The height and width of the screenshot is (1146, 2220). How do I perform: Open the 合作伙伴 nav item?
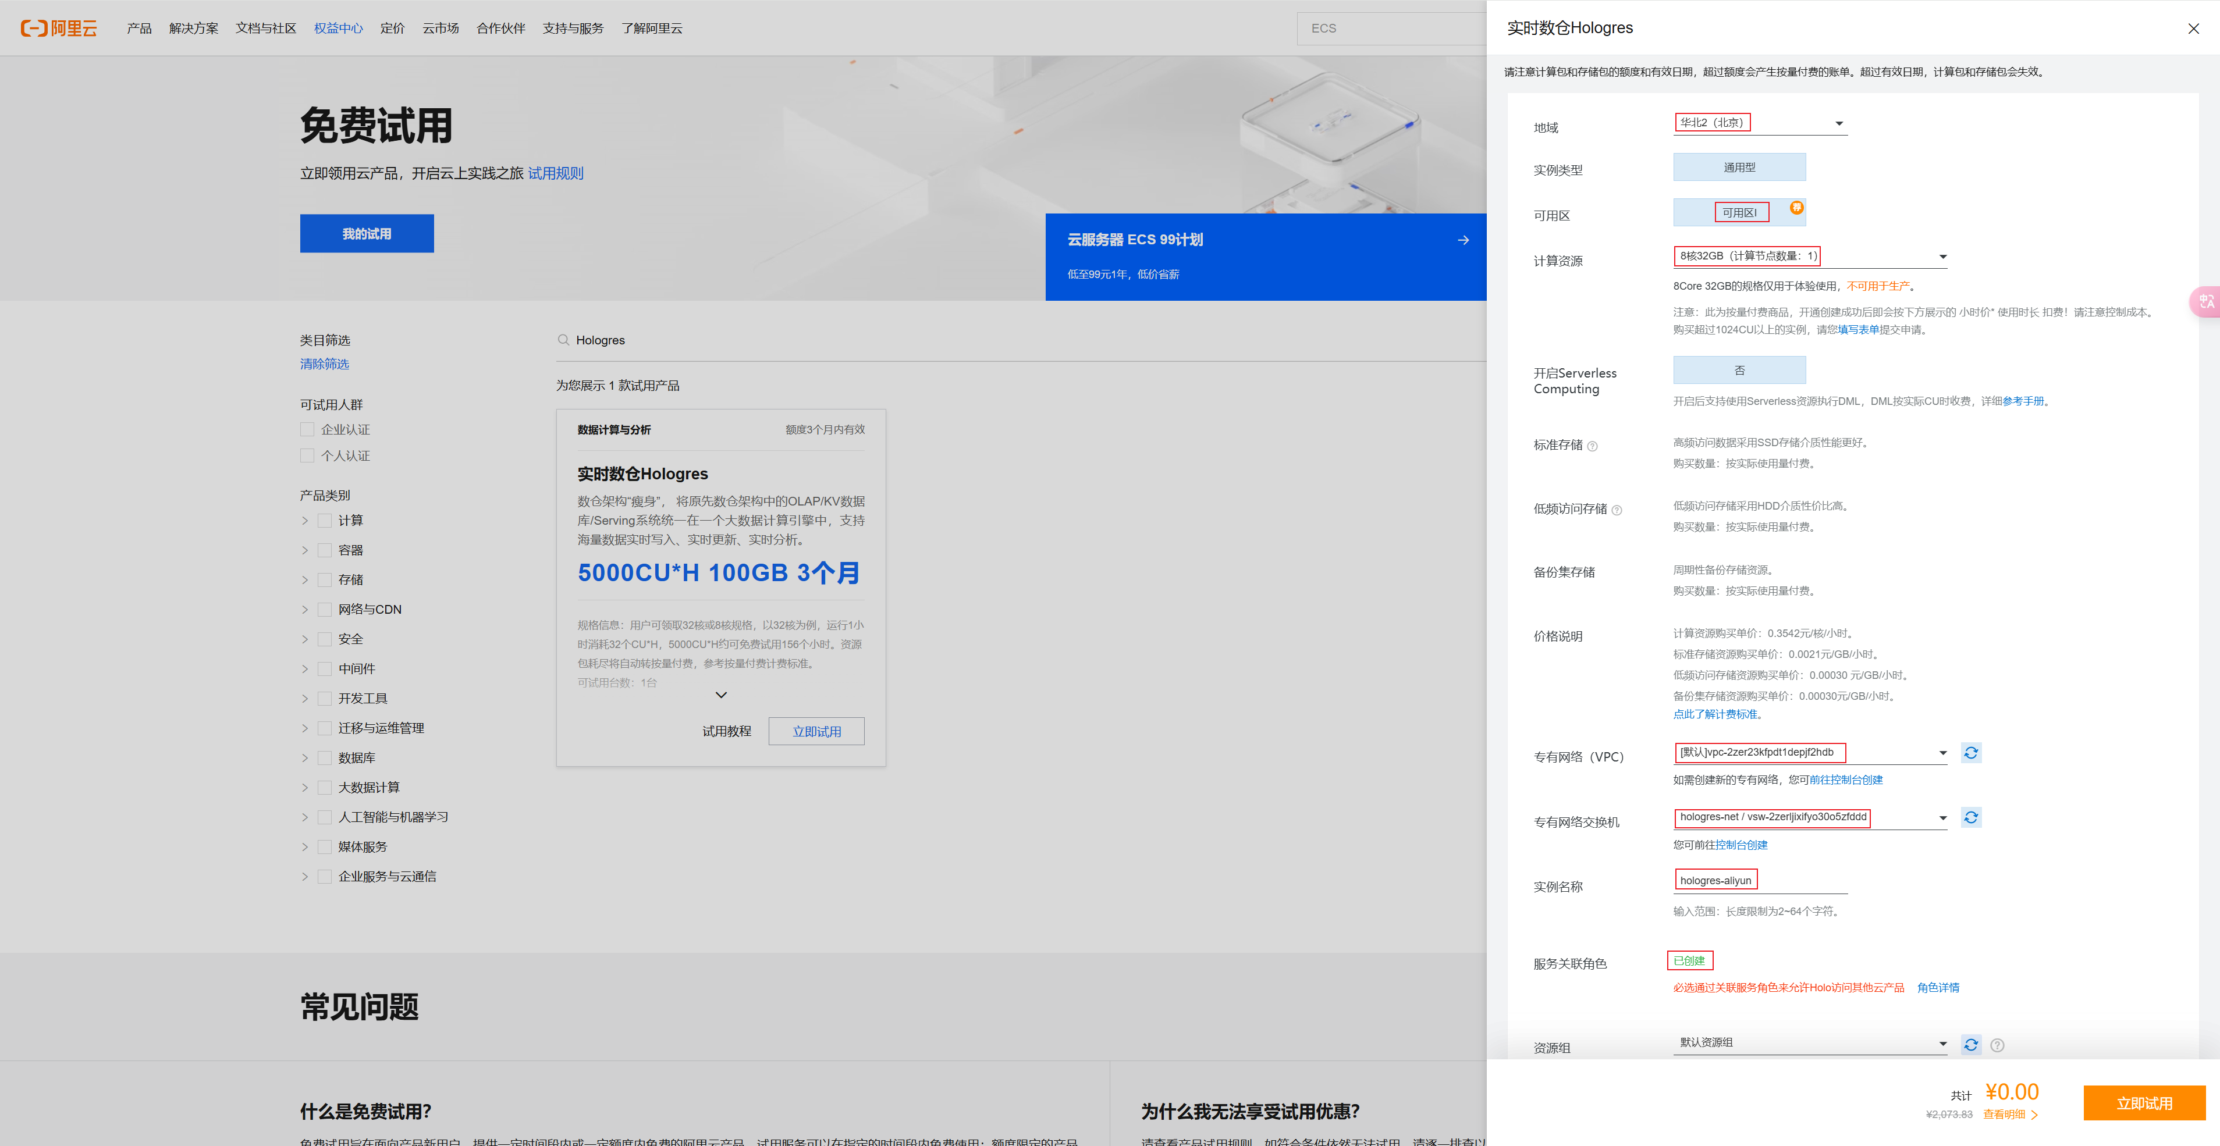pos(500,29)
